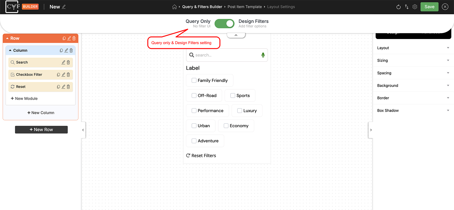Click the Query Only label
Image resolution: width=454 pixels, height=210 pixels.
[198, 21]
